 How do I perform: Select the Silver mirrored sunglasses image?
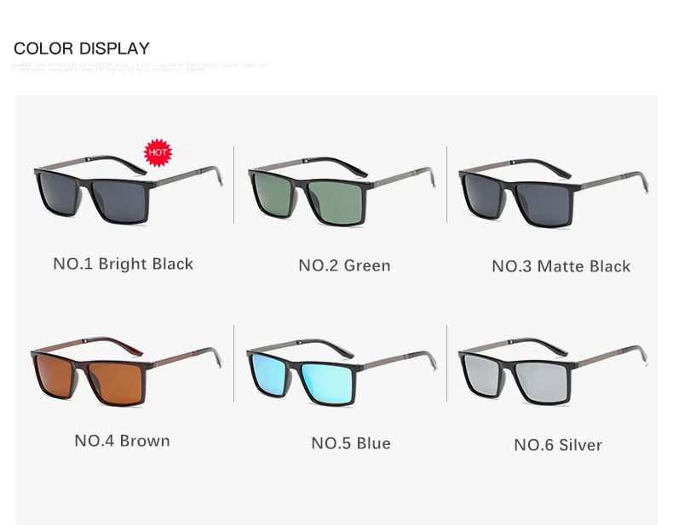pos(553,372)
